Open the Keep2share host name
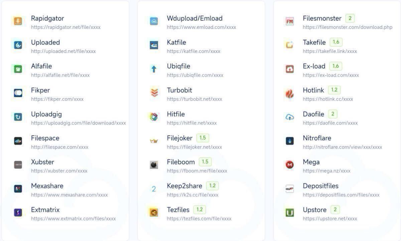Screen dimensions: 401x241 pos(184,186)
